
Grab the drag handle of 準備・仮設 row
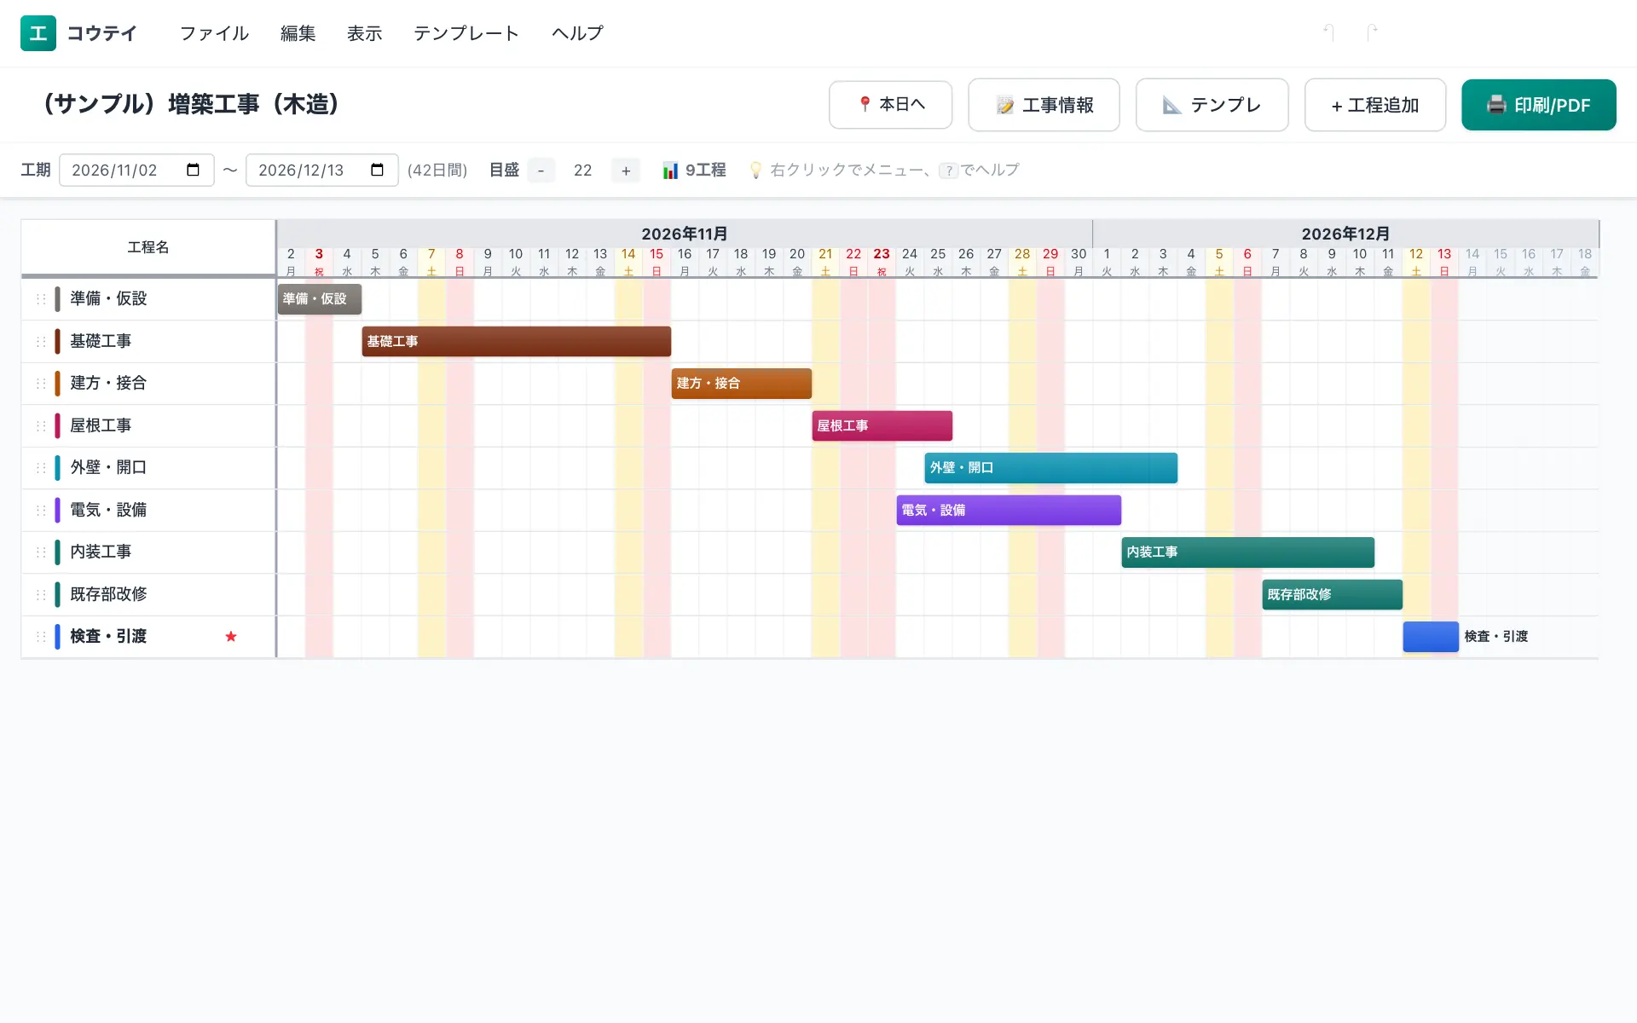coord(41,299)
